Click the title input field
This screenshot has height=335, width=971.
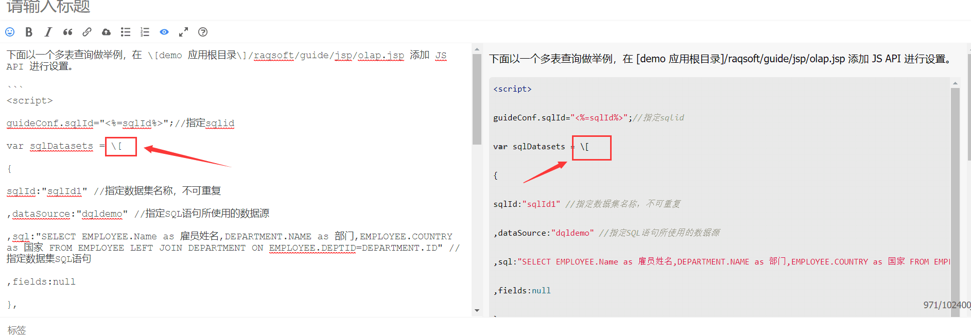486,7
